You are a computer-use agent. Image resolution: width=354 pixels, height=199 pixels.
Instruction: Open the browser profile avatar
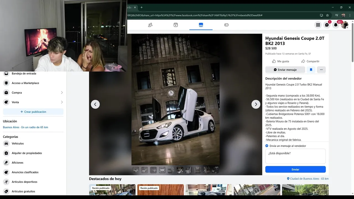(343, 15)
